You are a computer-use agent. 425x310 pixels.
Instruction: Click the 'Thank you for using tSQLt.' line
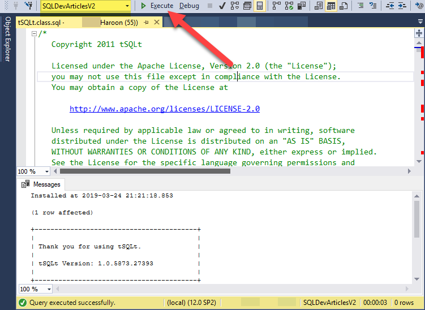click(x=90, y=247)
